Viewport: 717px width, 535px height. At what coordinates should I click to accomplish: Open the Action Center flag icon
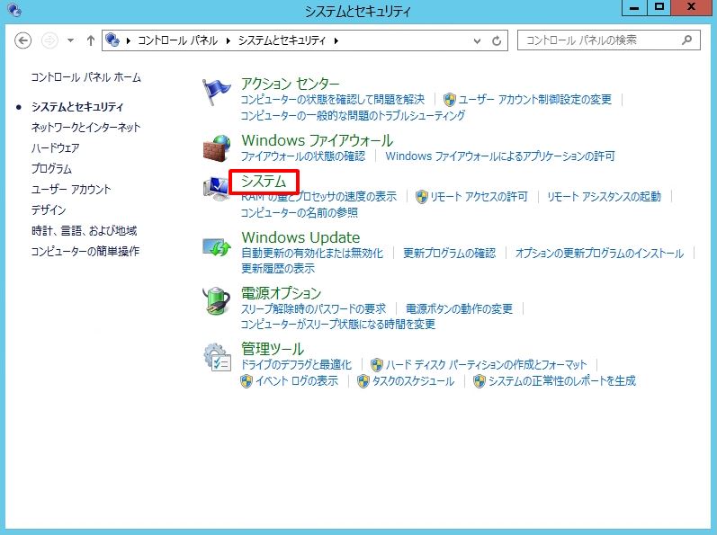pyautogui.click(x=216, y=92)
